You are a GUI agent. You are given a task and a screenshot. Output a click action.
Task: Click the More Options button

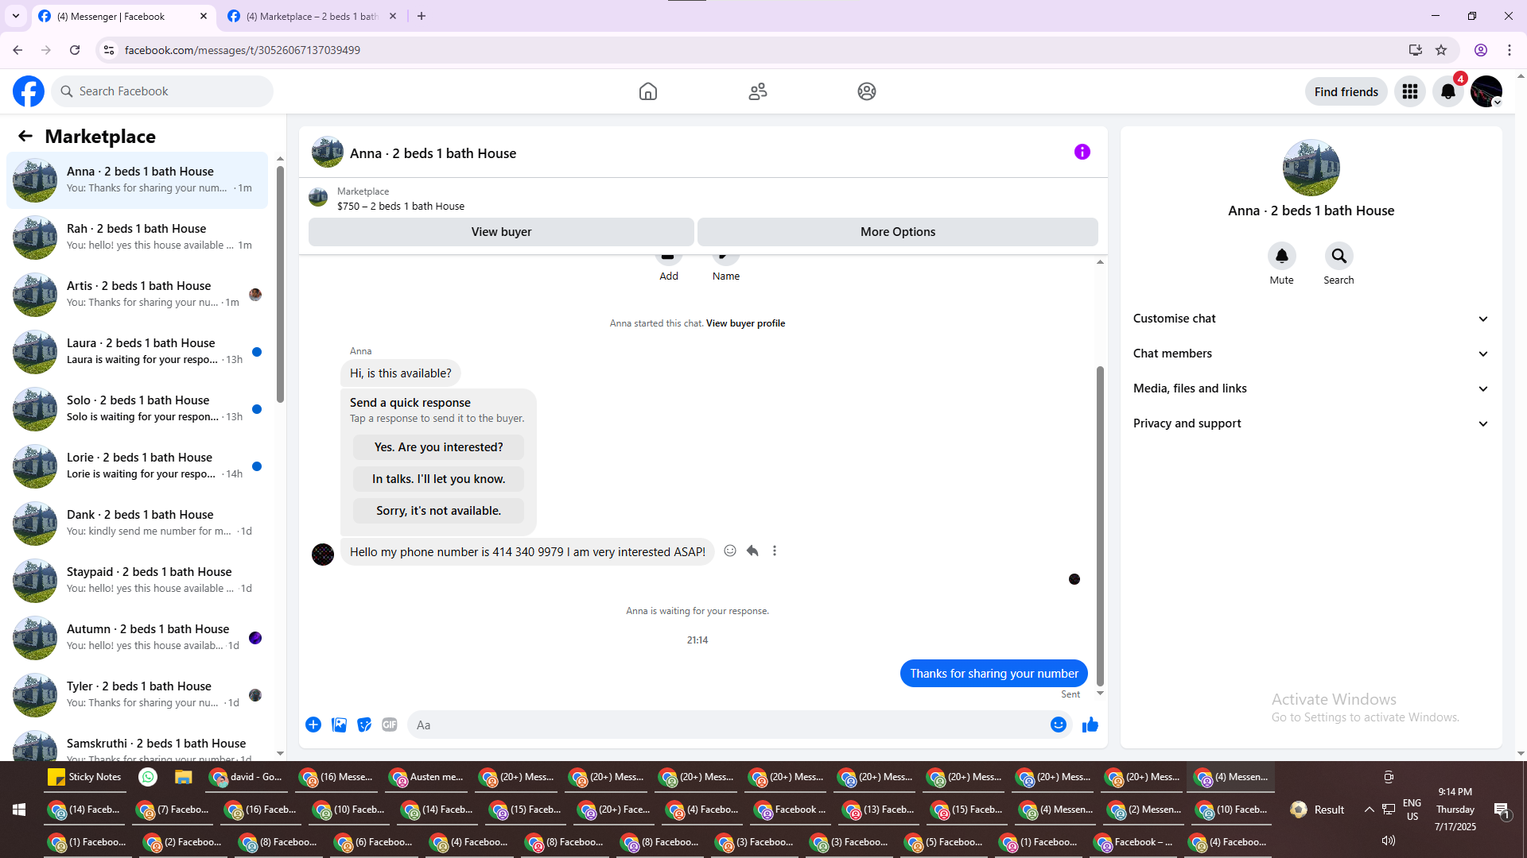click(898, 232)
